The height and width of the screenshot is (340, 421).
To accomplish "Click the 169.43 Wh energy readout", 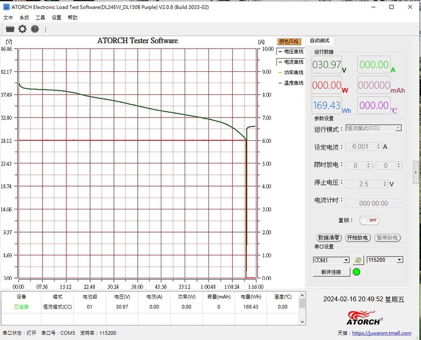I will coord(327,105).
